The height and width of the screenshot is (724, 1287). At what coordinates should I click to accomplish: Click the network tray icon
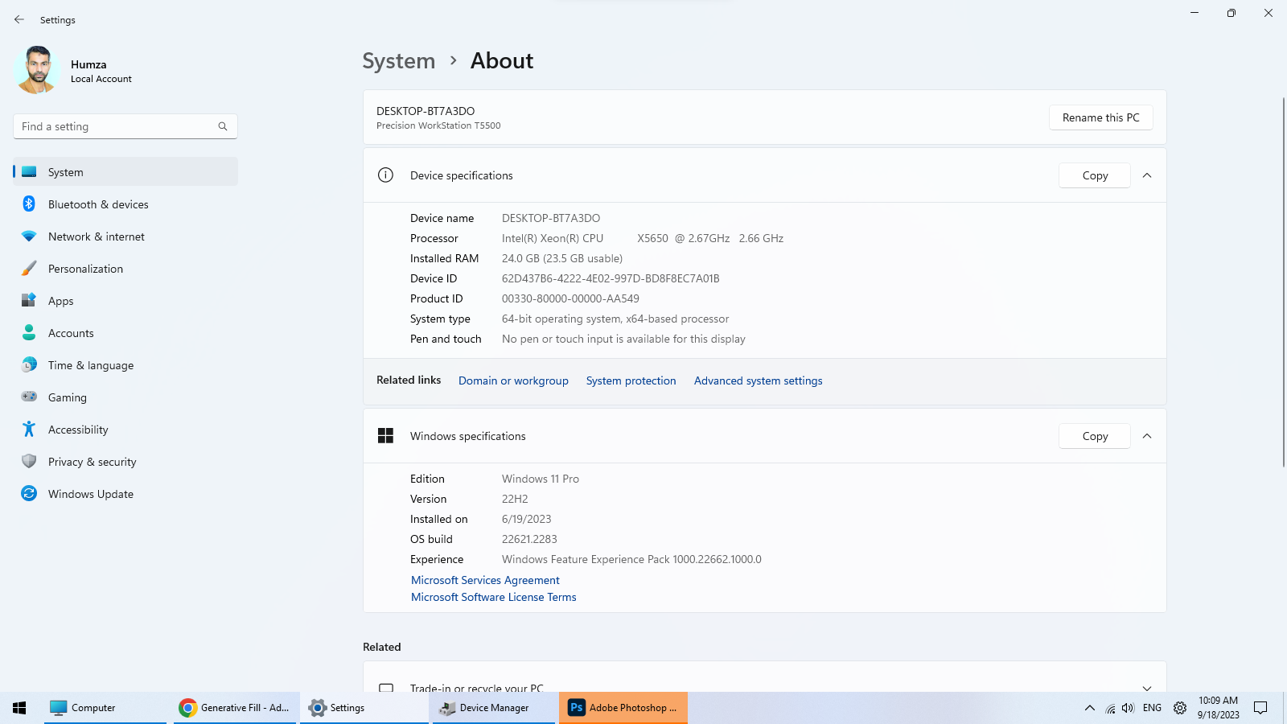1110,708
